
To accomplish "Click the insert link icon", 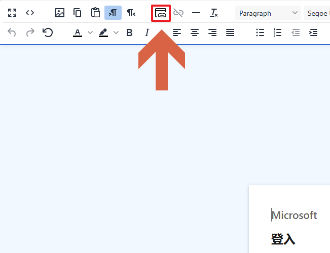I will click(x=161, y=13).
